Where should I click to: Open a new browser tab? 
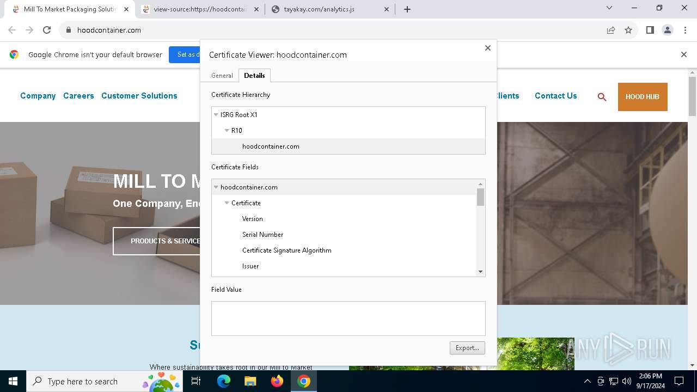click(407, 9)
